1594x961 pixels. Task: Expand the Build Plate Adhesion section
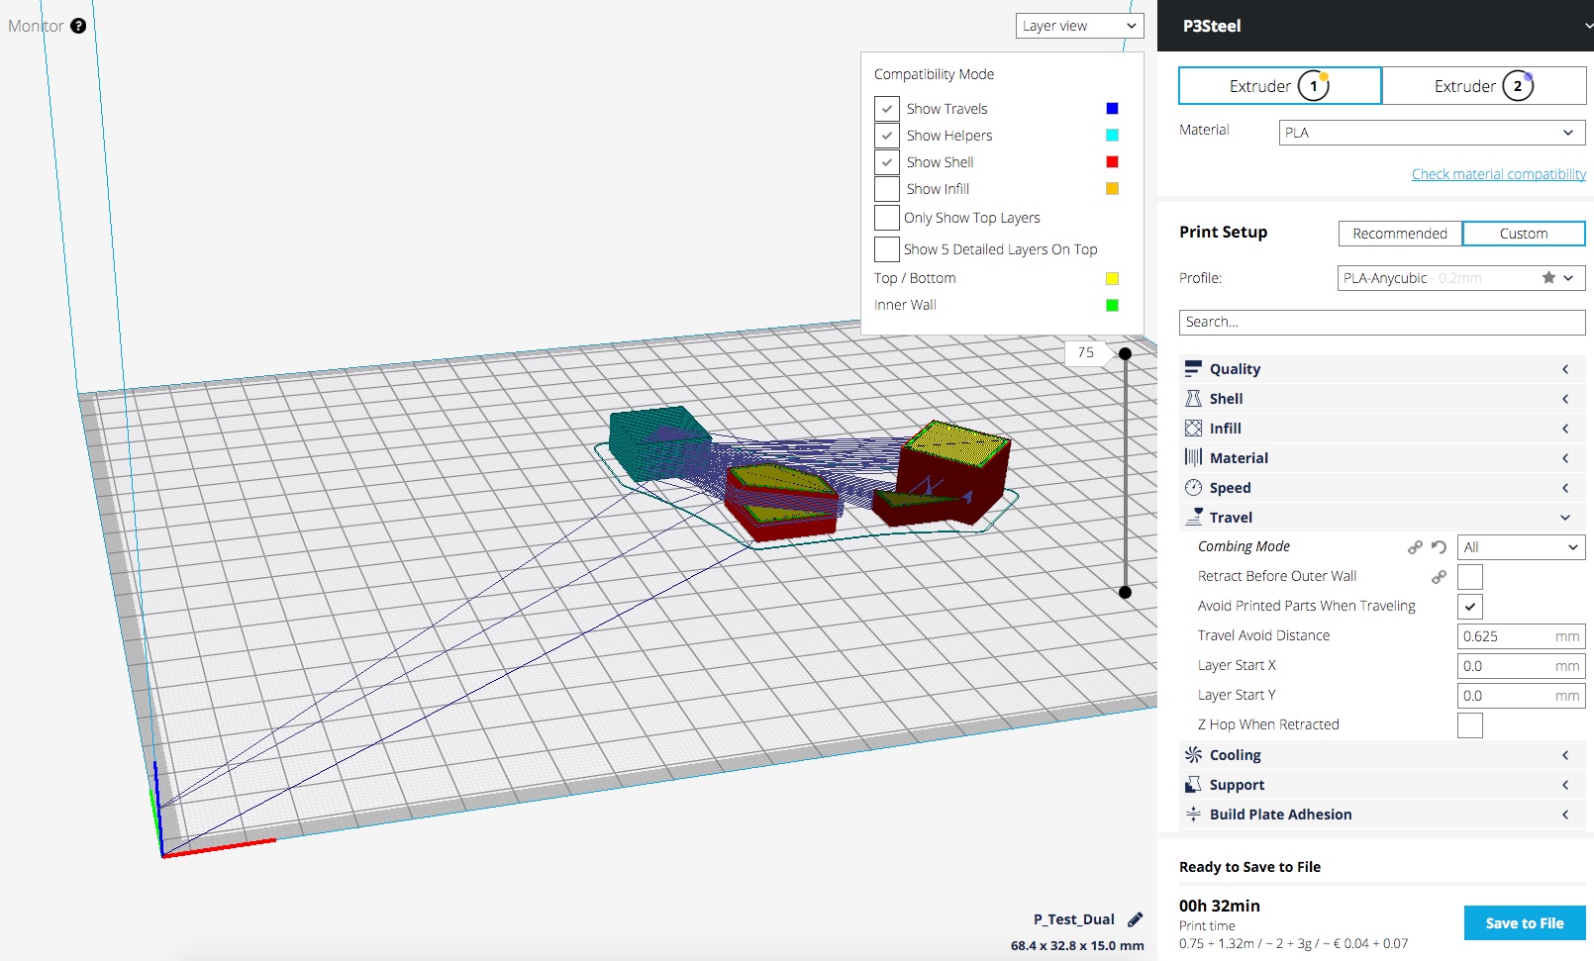pos(1382,814)
